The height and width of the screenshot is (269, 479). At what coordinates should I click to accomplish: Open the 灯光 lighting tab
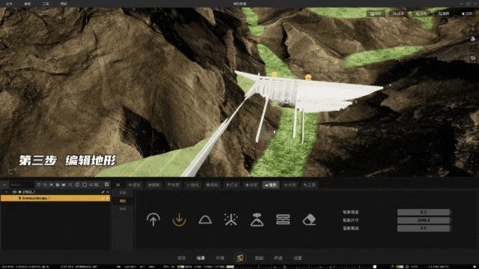[231, 185]
